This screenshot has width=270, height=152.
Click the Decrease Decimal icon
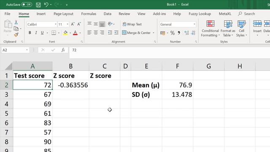[193, 33]
